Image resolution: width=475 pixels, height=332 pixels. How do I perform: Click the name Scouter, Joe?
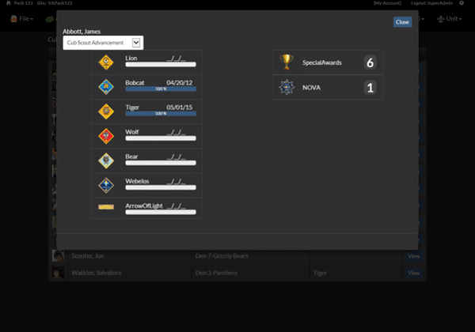pyautogui.click(x=88, y=256)
